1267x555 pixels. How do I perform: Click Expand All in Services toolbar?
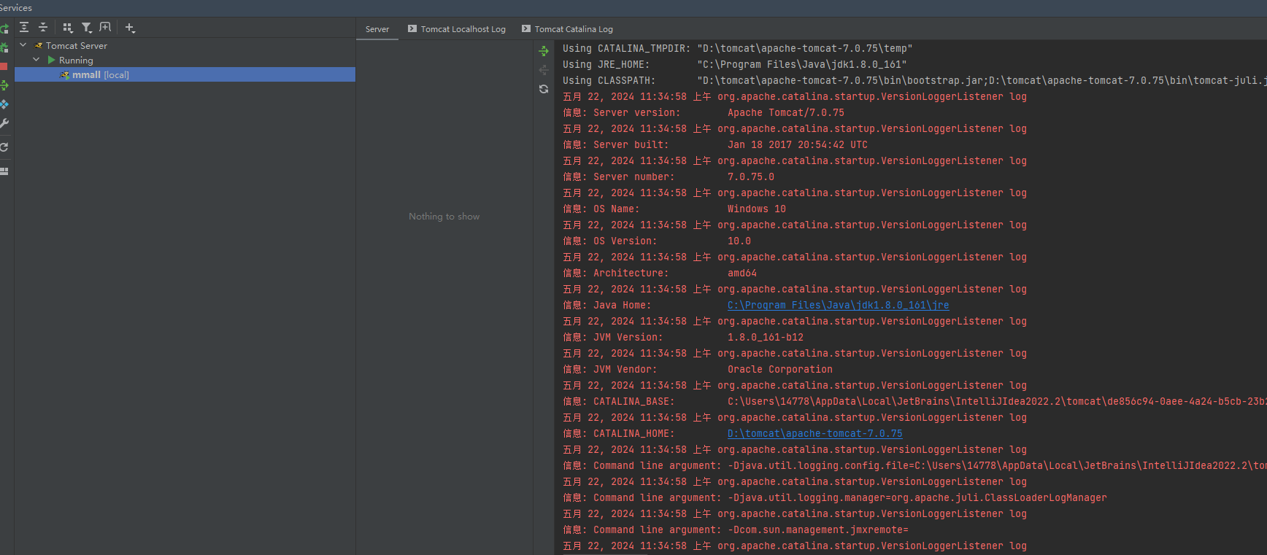24,28
